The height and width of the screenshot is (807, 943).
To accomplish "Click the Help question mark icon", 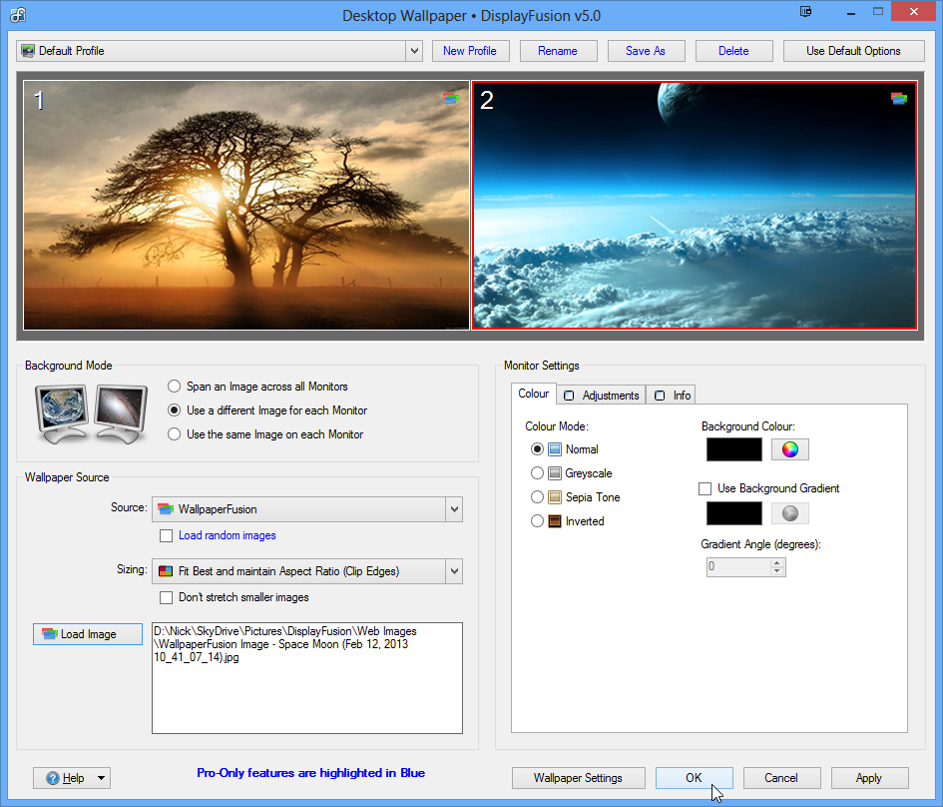I will (x=53, y=778).
